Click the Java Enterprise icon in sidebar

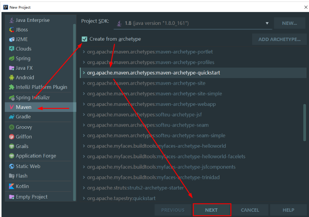click(12, 20)
